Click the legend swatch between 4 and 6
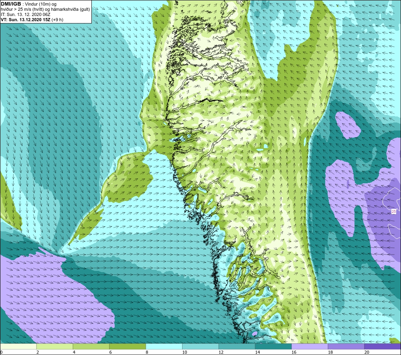Screen dimensions: 401x355 (x=91, y=346)
